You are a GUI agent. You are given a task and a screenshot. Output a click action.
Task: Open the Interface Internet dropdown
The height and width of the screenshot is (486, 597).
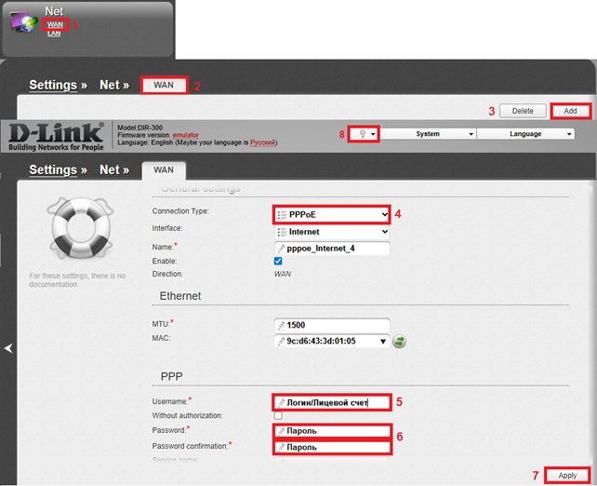coord(332,232)
